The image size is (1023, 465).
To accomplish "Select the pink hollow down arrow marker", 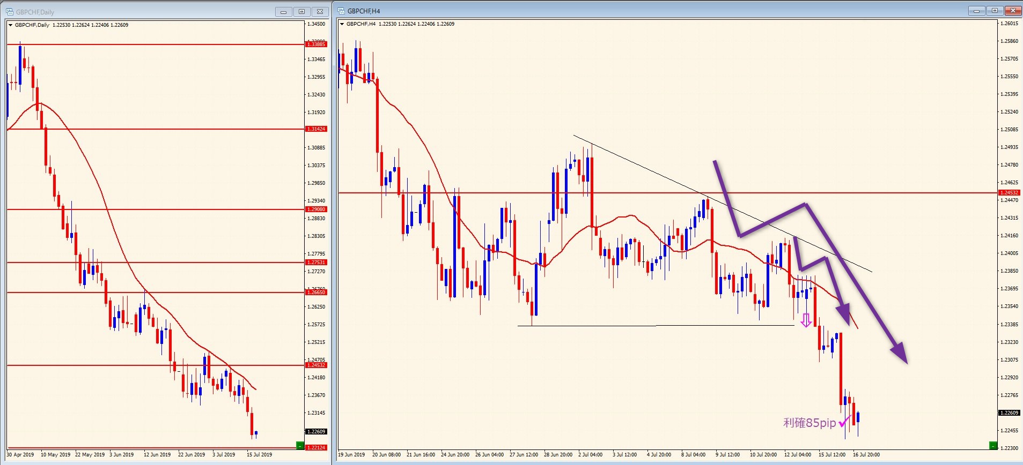I will (806, 320).
